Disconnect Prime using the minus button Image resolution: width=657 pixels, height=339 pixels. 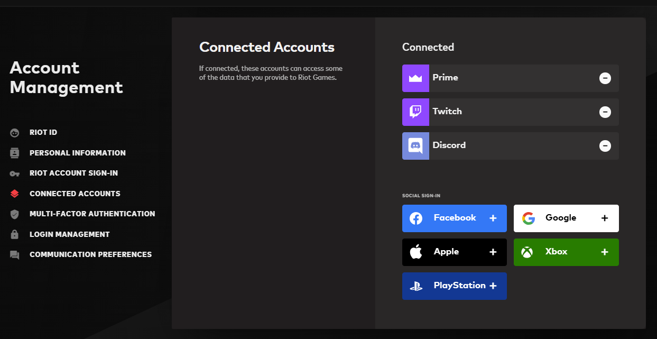pos(605,78)
